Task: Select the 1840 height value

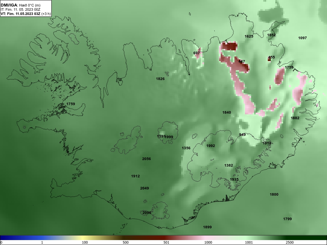Action: (227, 112)
